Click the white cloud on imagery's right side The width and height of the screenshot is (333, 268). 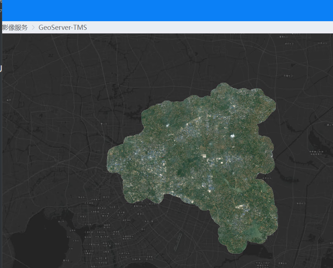tap(232, 136)
